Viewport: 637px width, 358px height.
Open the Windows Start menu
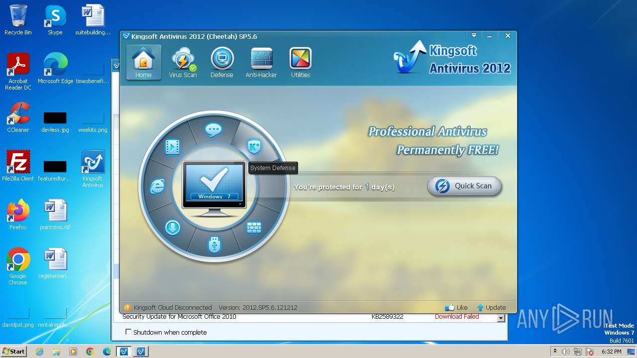tap(13, 351)
